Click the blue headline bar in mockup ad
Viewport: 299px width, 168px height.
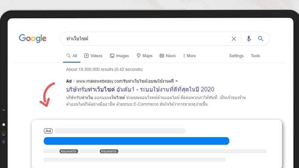click(x=136, y=141)
